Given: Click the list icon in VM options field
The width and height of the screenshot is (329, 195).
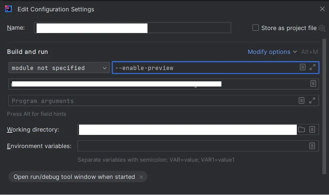Looking at the screenshot, I should click(303, 67).
